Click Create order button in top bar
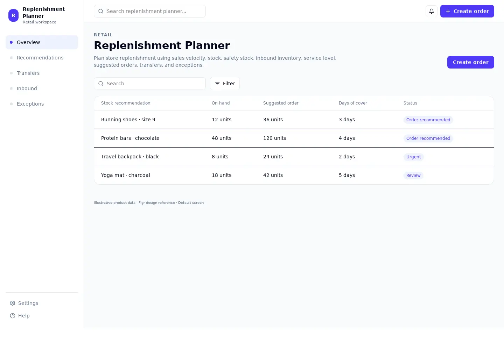Screen dimensions: 504x358 click(467, 11)
